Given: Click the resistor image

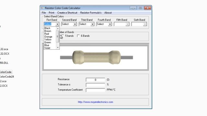Looking at the screenshot, I should [96, 57].
